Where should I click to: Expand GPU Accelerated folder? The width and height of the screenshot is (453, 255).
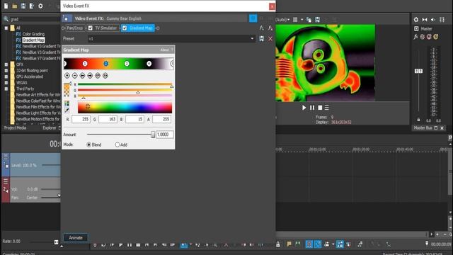[x=6, y=76]
